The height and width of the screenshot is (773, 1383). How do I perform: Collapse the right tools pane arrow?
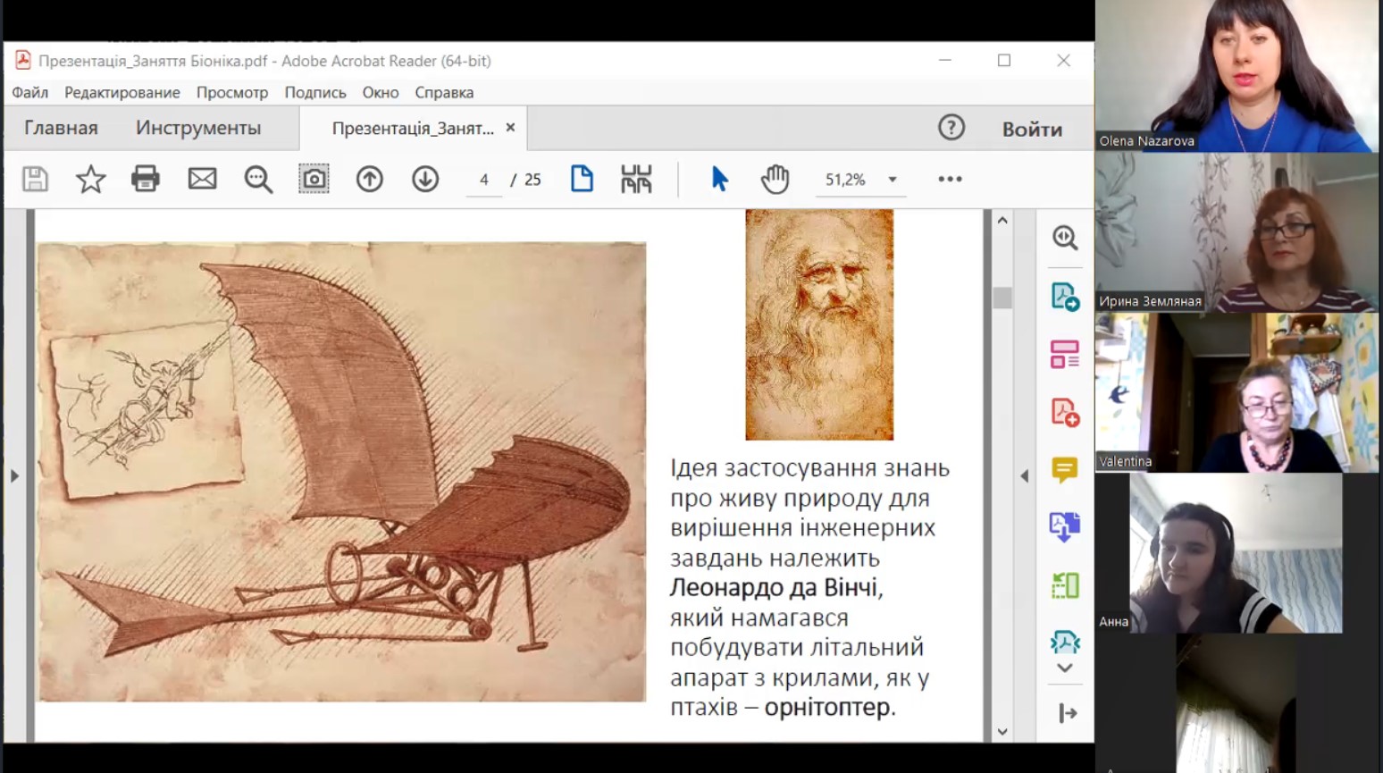pyautogui.click(x=1025, y=476)
